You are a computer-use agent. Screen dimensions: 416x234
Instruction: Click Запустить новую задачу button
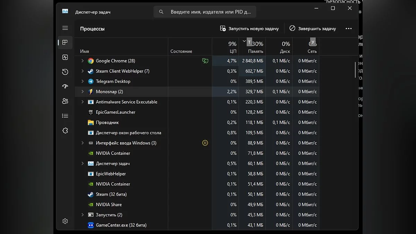coord(249,29)
